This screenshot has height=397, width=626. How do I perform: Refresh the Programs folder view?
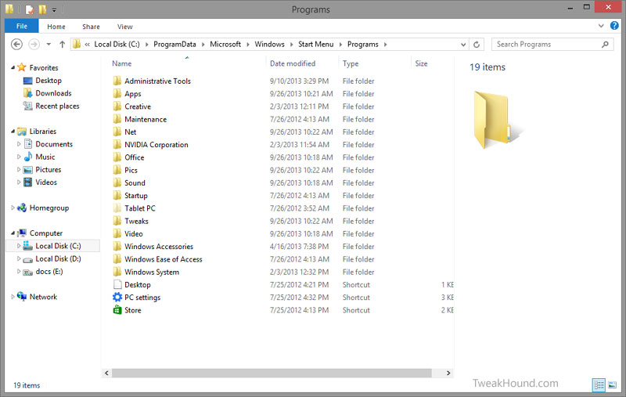coord(477,45)
